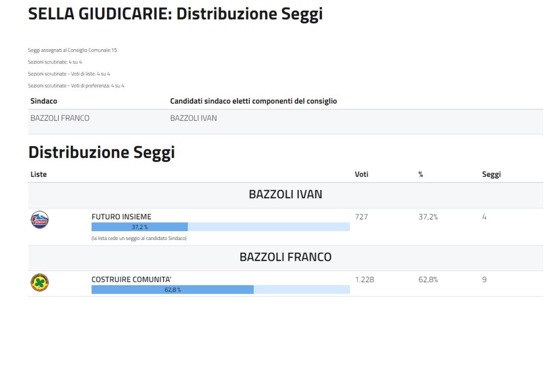The height and width of the screenshot is (390, 553).
Task: Click the Seggi column header
Action: click(x=491, y=174)
